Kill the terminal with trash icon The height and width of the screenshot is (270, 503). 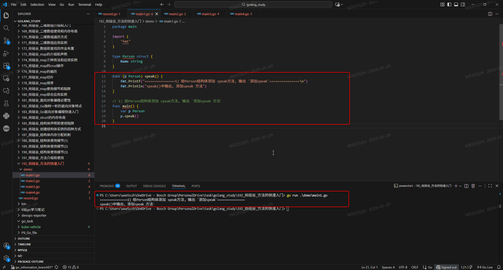coord(473,186)
